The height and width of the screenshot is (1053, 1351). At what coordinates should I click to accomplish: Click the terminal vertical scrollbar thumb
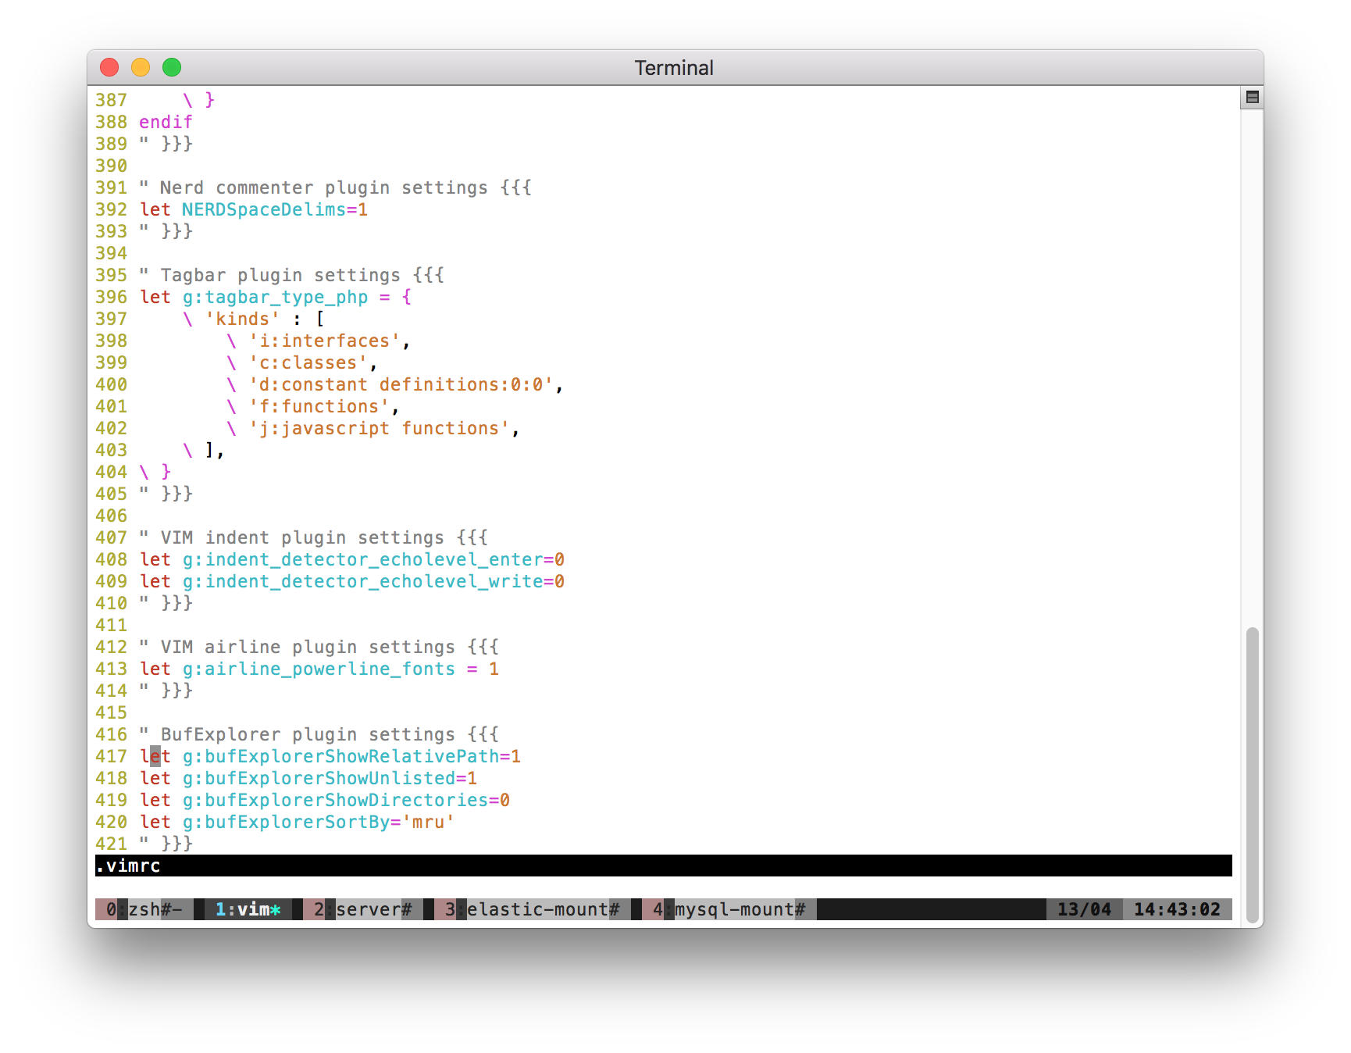1252,775
